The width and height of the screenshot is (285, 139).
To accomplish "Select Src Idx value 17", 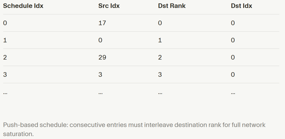I will [x=102, y=23].
